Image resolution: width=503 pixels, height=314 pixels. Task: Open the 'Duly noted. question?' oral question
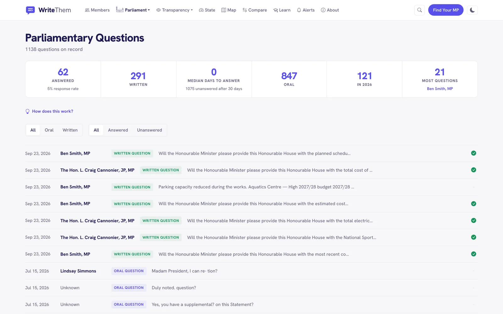[x=174, y=288]
